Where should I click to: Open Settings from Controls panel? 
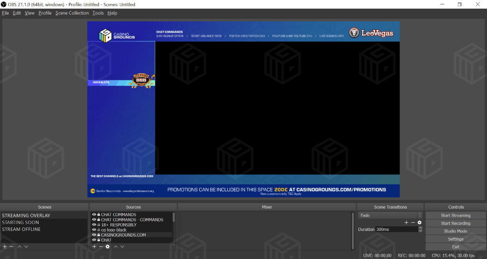456,239
